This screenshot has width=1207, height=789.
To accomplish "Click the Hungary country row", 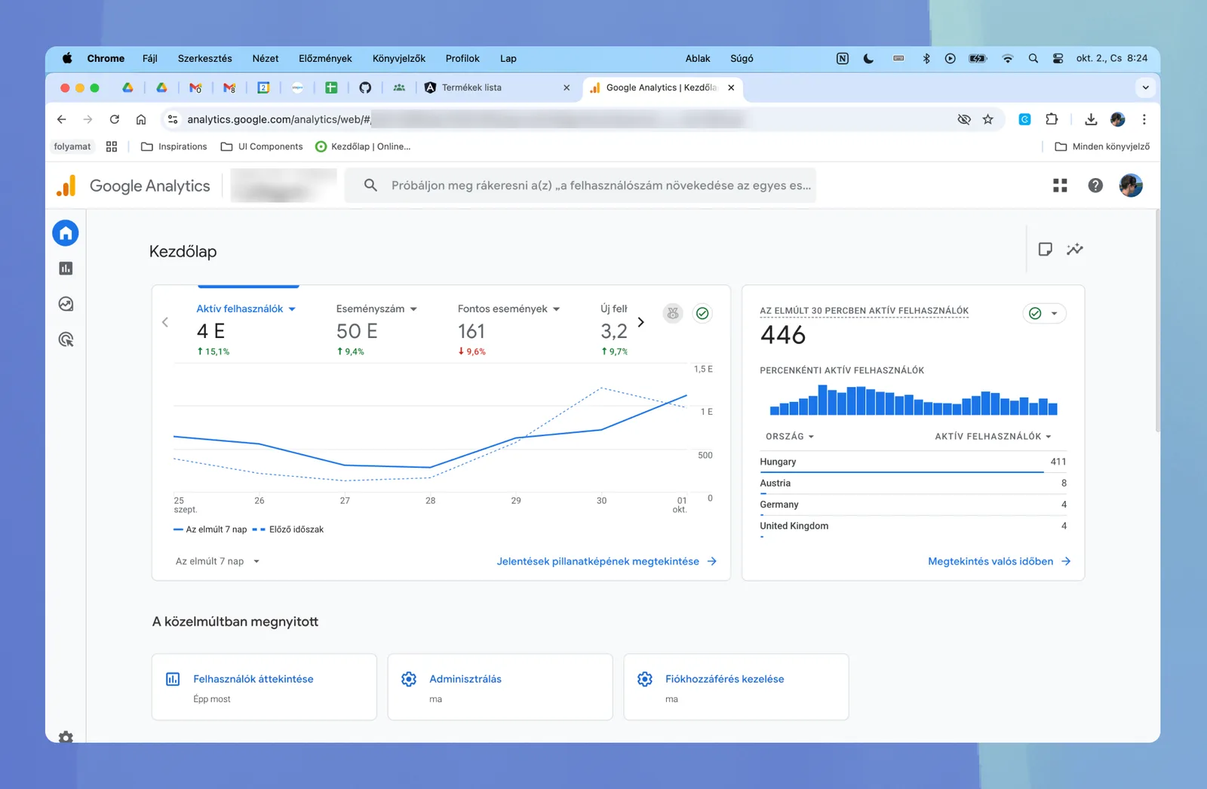I will coord(913,462).
